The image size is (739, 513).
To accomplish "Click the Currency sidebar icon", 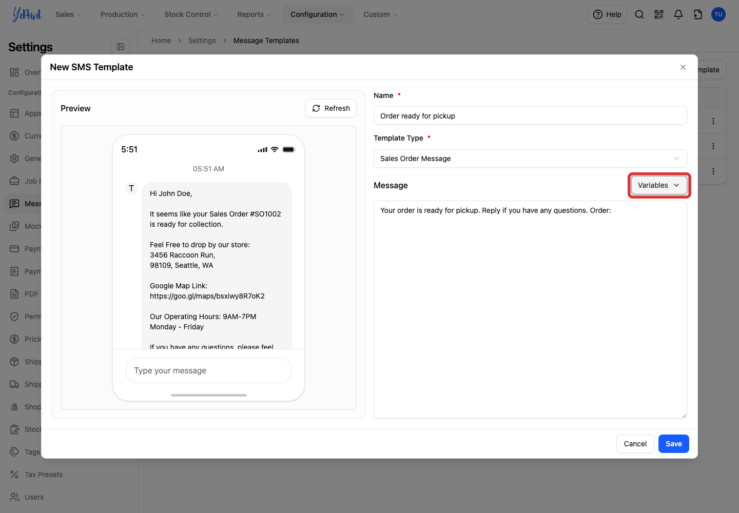I will click(x=14, y=136).
